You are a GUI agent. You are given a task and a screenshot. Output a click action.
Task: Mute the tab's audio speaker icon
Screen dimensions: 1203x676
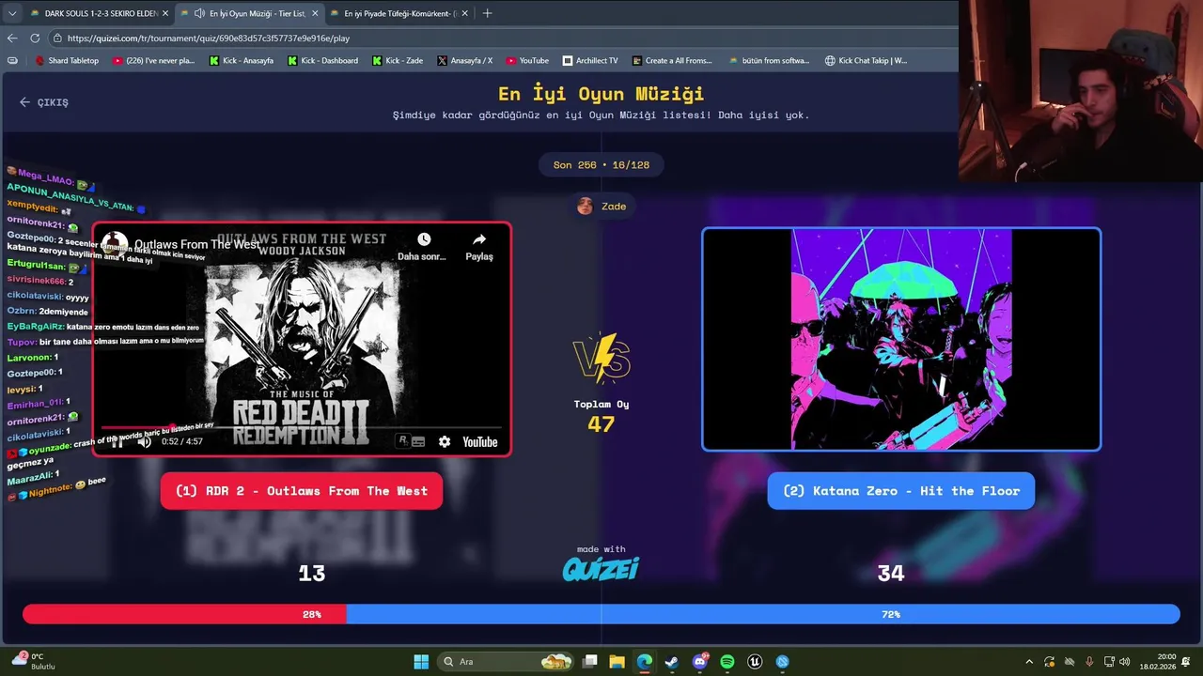(x=199, y=13)
